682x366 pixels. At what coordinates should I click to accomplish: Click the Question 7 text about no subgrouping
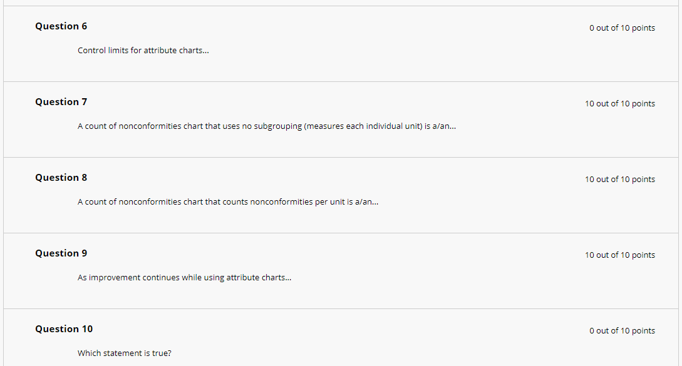point(267,126)
